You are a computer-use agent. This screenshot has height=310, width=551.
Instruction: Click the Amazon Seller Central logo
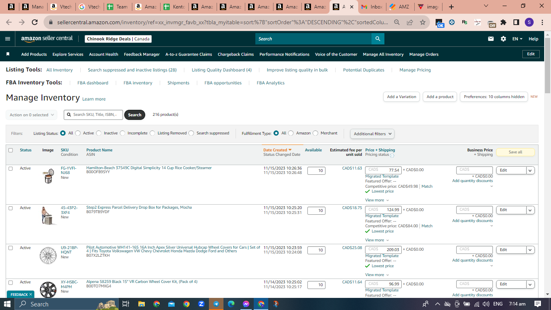47,39
